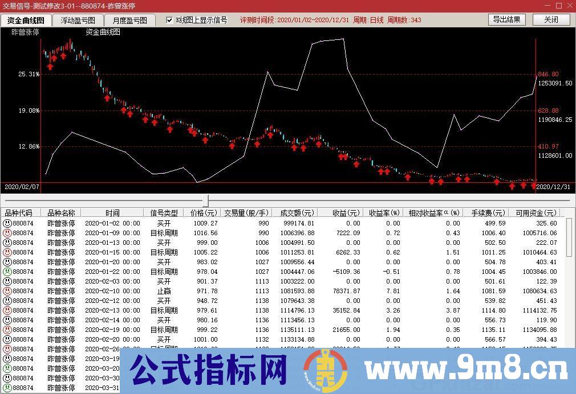The height and width of the screenshot is (394, 576).
Task: Click the face icon of the 2020-02-12 row
Action: pos(7,301)
